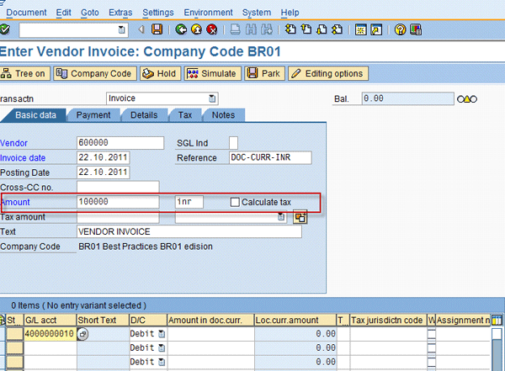Click the Customize Local Layout icon

[x=416, y=29]
